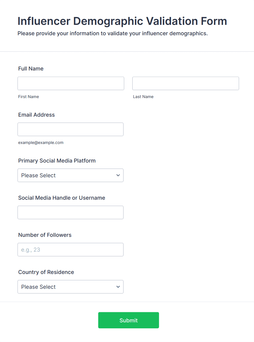Click the Country of Residence label
The image size is (254, 342).
click(46, 272)
